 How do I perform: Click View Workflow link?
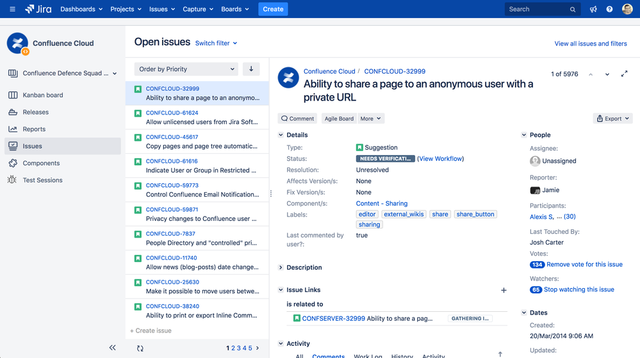440,159
